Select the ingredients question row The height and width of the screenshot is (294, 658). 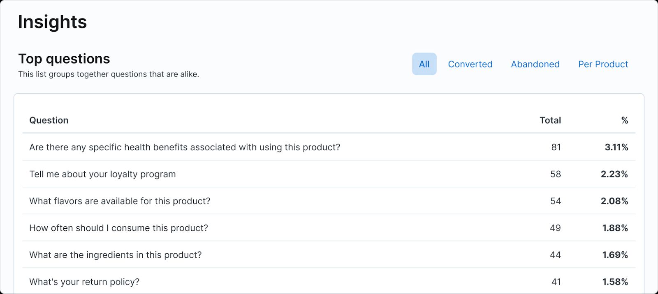115,255
